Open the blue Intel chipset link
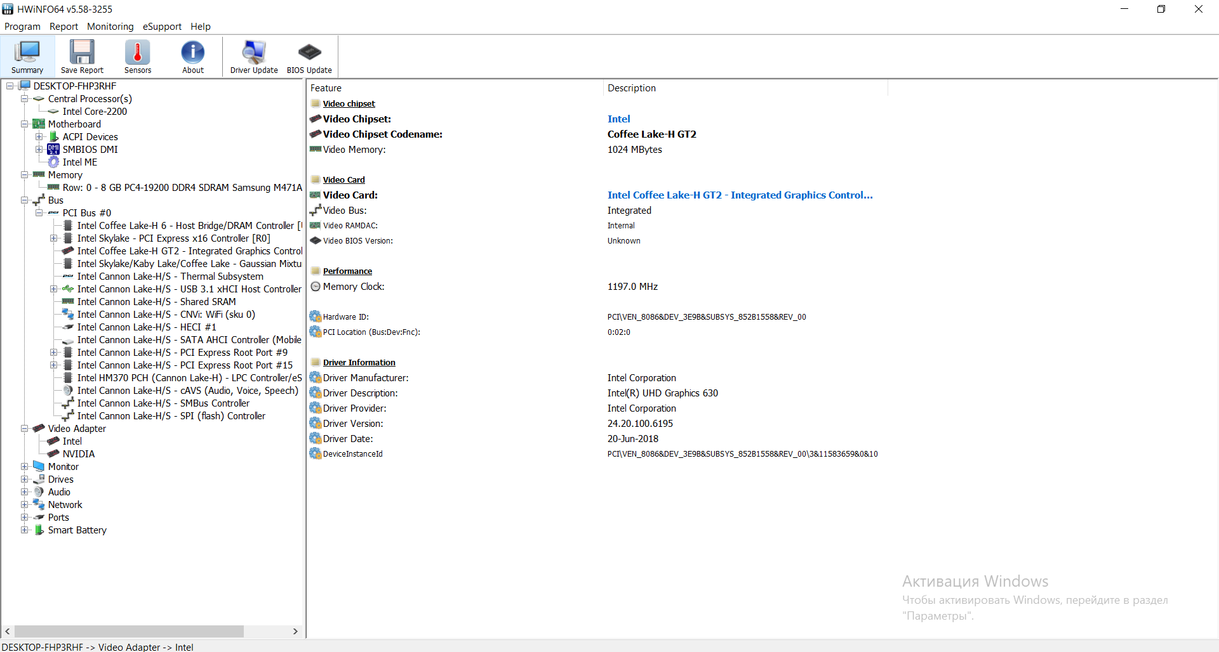This screenshot has height=652, width=1219. tap(618, 119)
